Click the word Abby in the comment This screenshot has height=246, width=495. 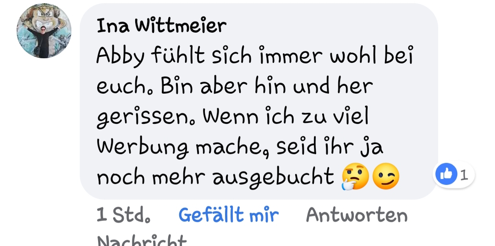[x=120, y=56]
